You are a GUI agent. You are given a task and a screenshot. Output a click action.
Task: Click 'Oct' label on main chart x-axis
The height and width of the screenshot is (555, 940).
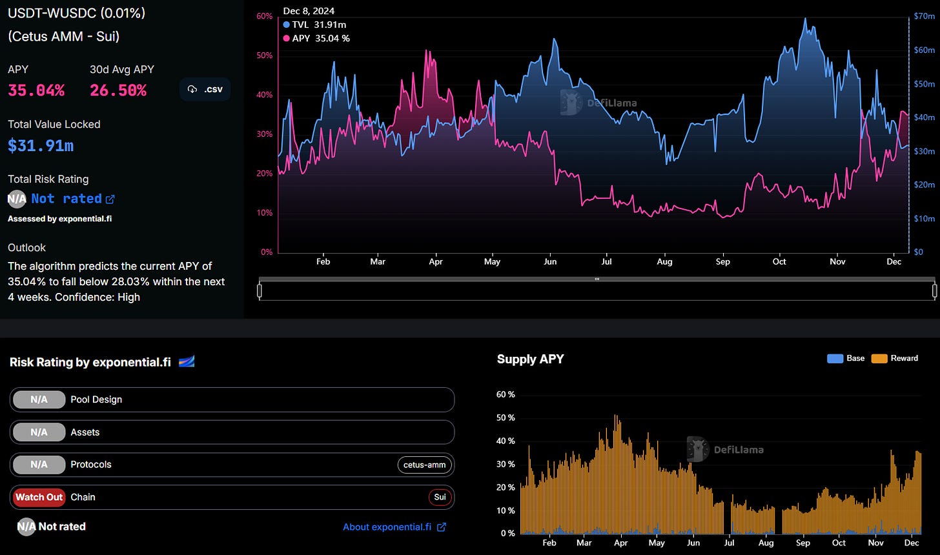coord(779,261)
